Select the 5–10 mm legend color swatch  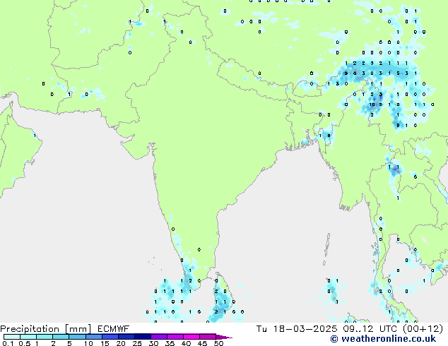(77, 337)
